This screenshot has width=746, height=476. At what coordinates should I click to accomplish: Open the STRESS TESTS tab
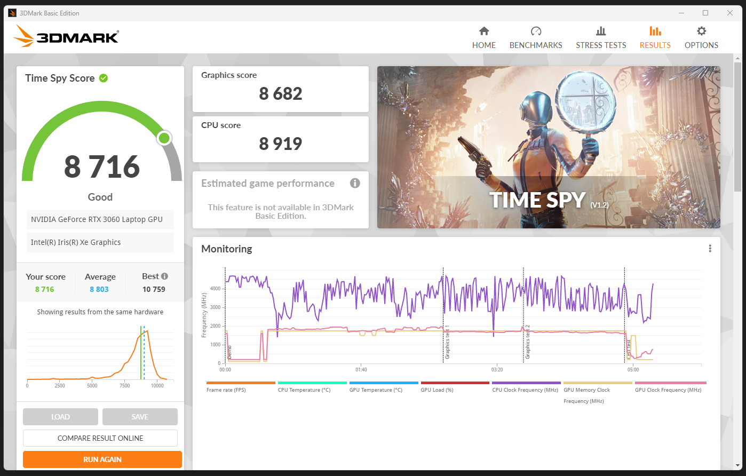pos(601,37)
